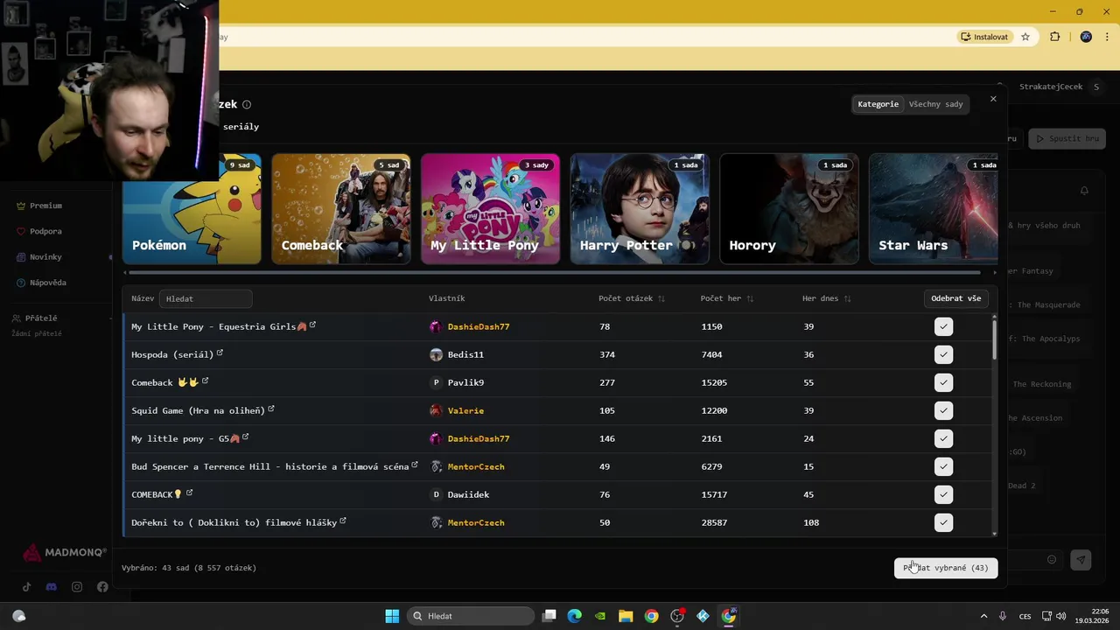This screenshot has width=1120, height=630.
Task: Select the Pokémon category card
Action: click(x=192, y=208)
